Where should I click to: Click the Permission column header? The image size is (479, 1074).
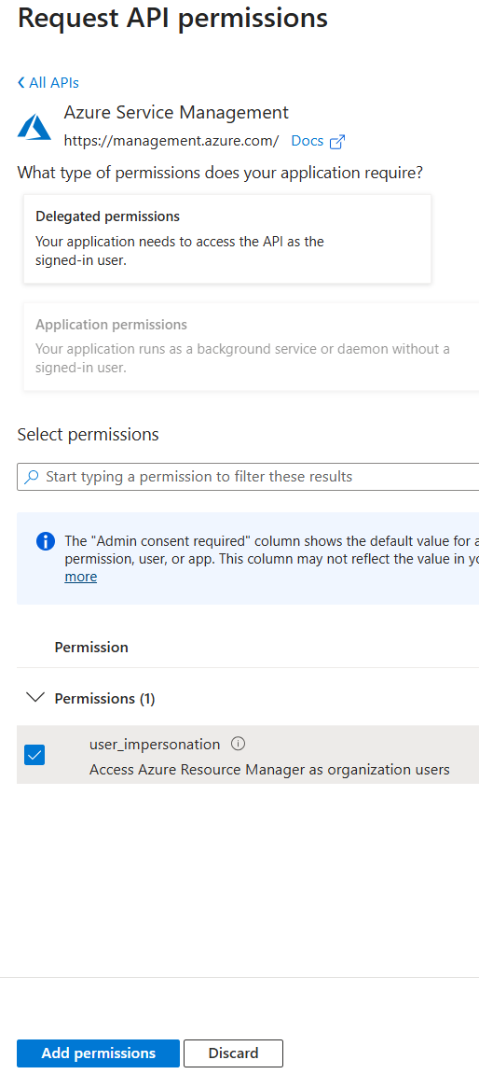point(91,648)
